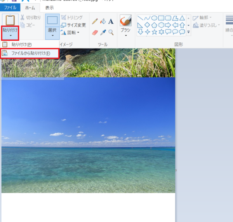The height and width of the screenshot is (222, 233).
Task: Switch to the 表示 tab
Action: [x=49, y=8]
